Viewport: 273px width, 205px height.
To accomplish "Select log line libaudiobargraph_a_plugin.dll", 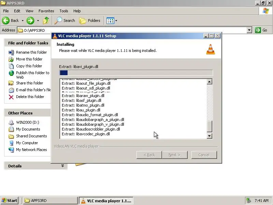I will coord(93,120).
